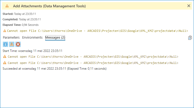Click the Succeeded at woensdag 11 mei line

(x=54, y=69)
